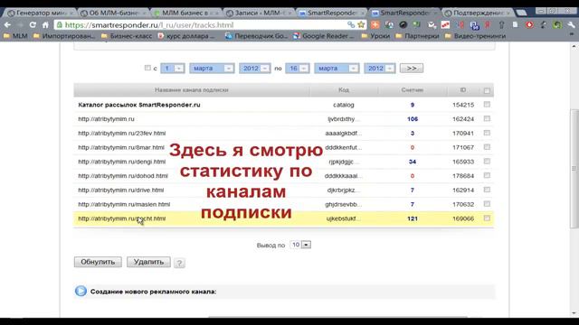Switch to the 'МЛМ бизнес в' tab

[185, 13]
